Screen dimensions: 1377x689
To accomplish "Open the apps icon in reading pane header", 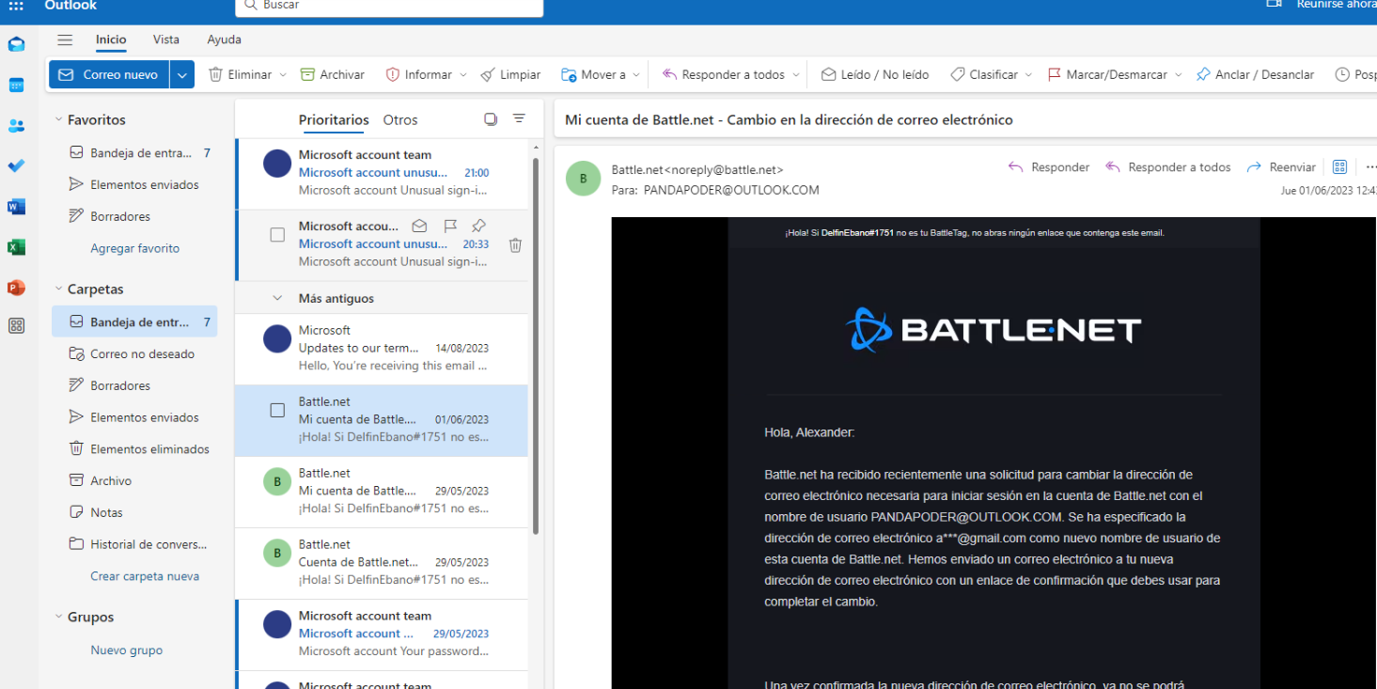I will [1339, 167].
